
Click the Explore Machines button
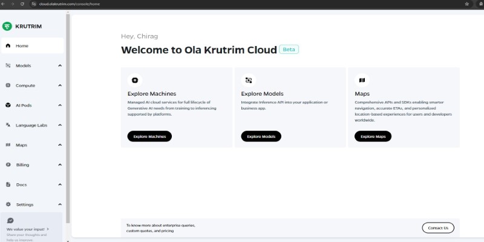(149, 136)
